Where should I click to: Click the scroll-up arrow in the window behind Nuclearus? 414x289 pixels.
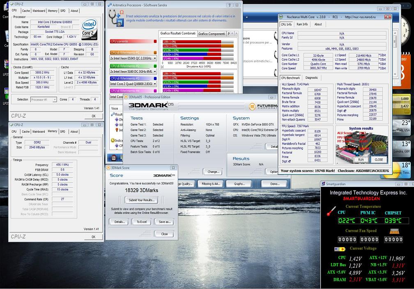395,33
